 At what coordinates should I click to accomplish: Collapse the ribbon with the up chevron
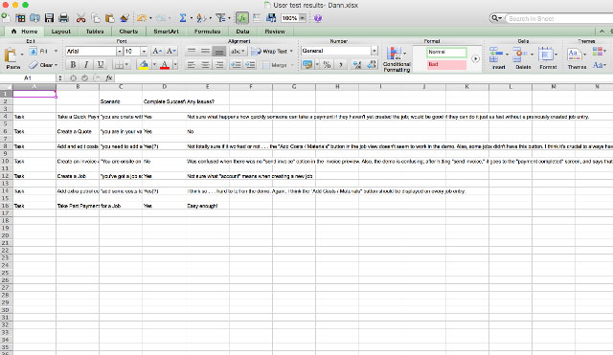602,32
